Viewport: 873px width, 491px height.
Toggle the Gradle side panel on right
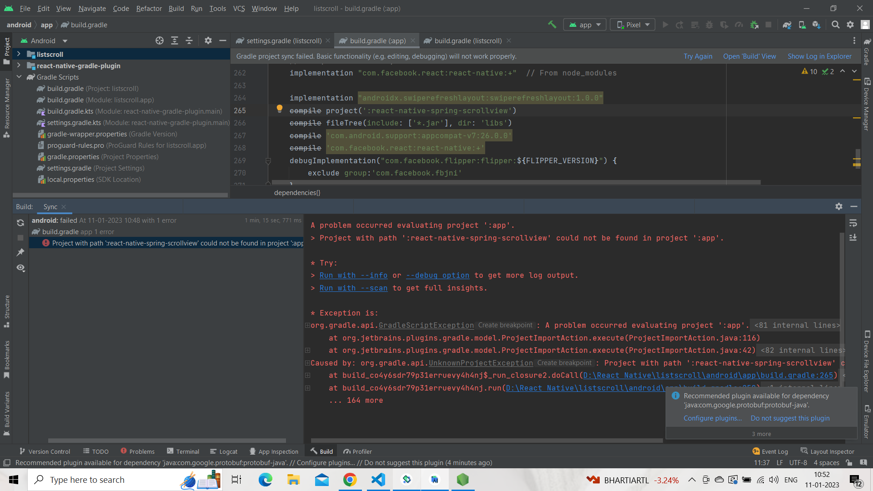(867, 52)
